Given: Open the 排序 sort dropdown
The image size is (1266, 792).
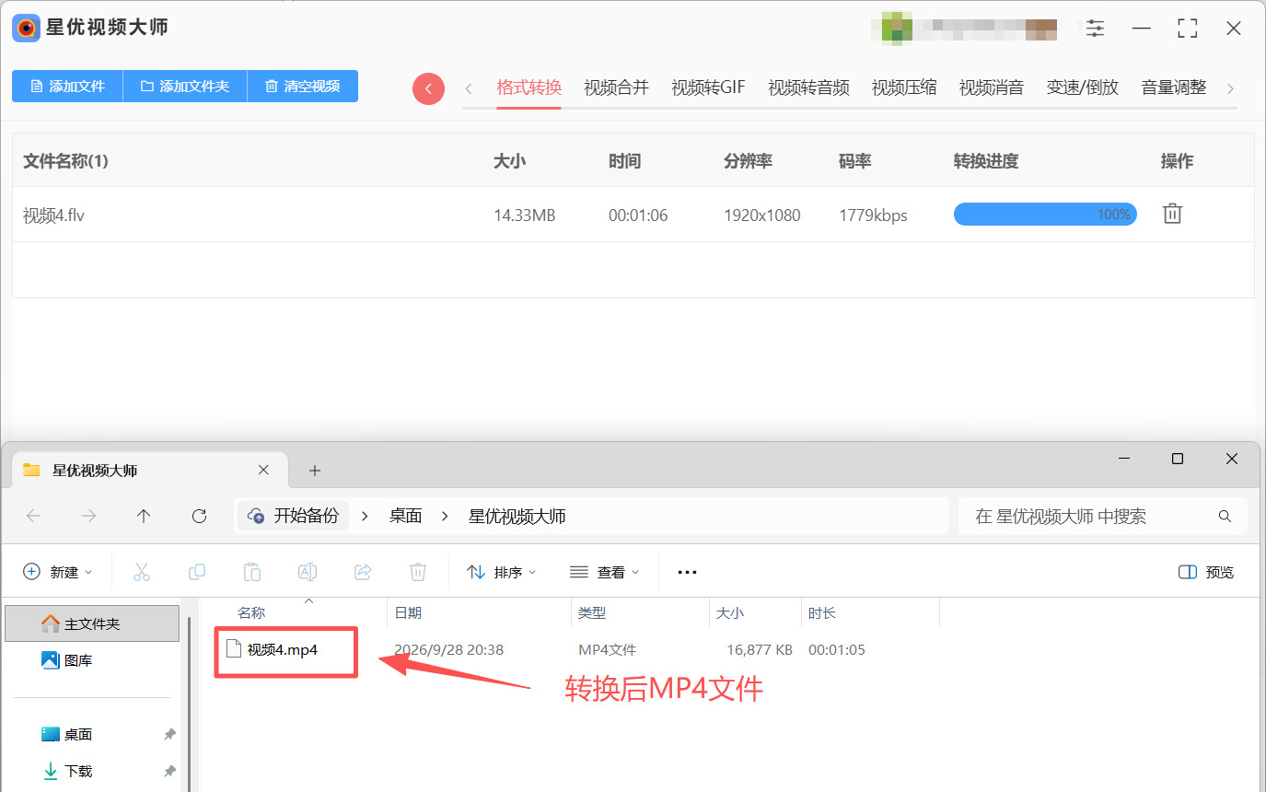Looking at the screenshot, I should 501,572.
